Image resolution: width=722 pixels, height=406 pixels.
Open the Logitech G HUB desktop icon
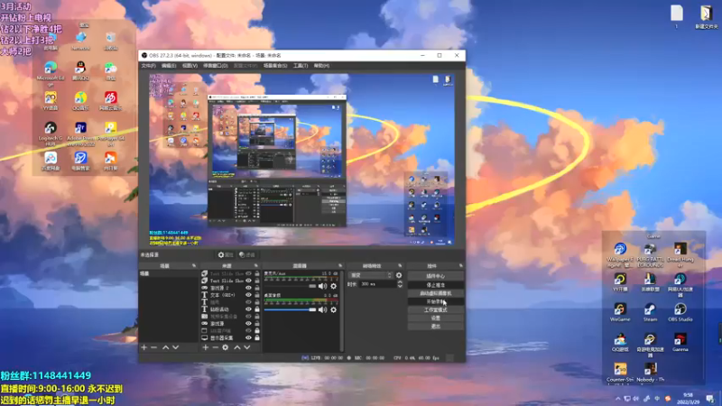[x=51, y=134]
